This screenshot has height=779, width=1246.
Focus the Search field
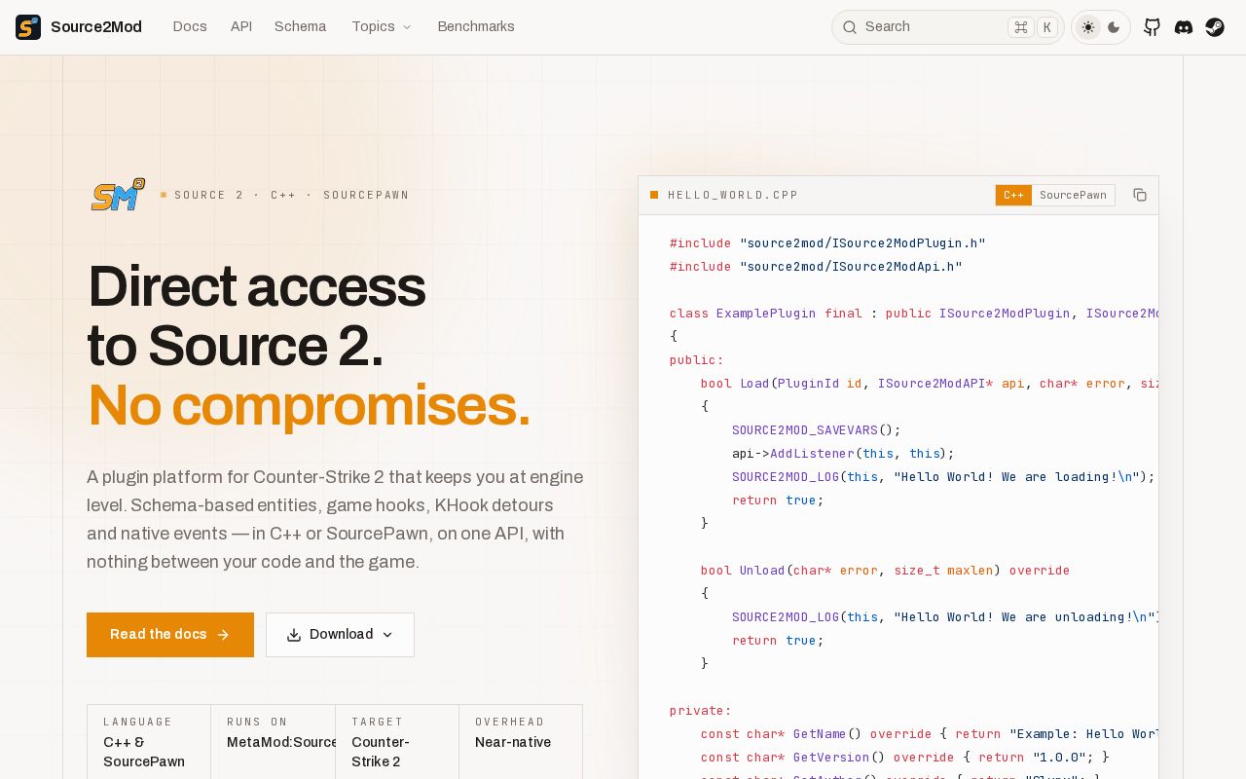coord(947,27)
